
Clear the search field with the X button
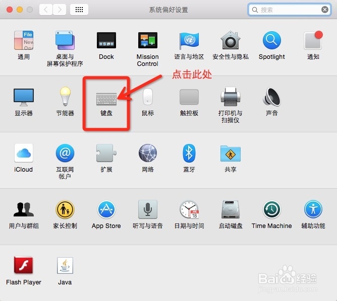[325, 10]
